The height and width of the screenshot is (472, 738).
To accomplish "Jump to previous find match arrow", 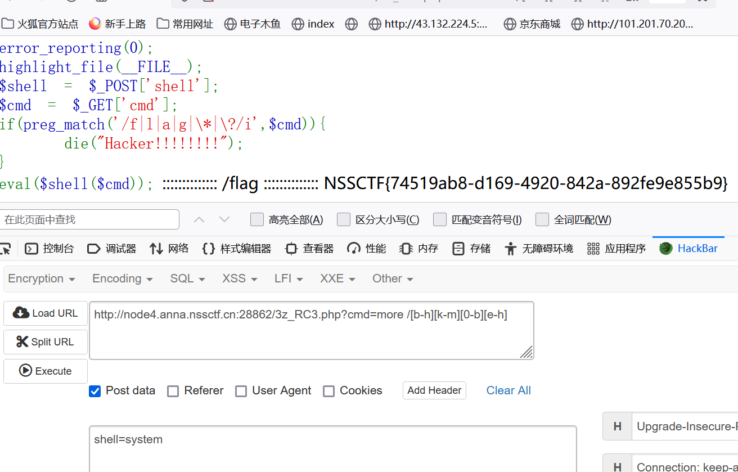I will [x=199, y=219].
